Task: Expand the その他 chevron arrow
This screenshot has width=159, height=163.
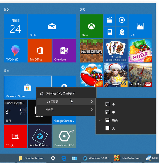Action: point(92,110)
